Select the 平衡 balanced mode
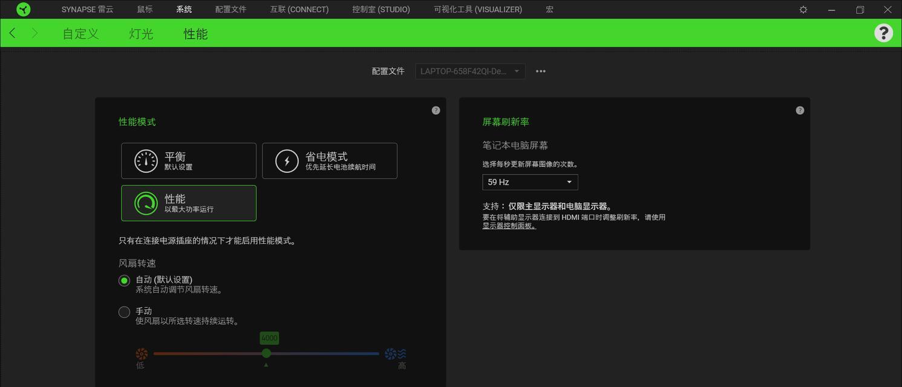 (189, 161)
